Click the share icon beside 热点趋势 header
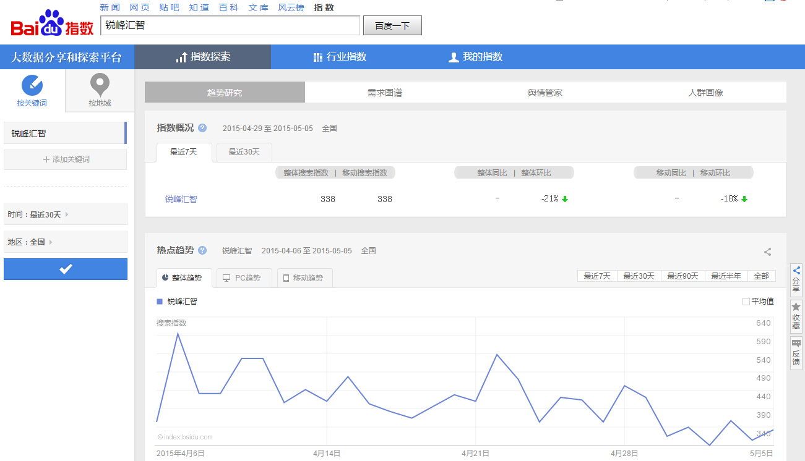Screen dimensions: 805x461 point(767,252)
